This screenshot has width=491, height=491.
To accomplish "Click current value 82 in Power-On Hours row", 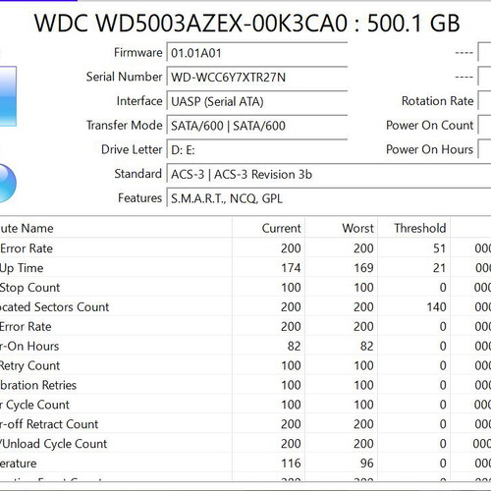I will tap(295, 347).
